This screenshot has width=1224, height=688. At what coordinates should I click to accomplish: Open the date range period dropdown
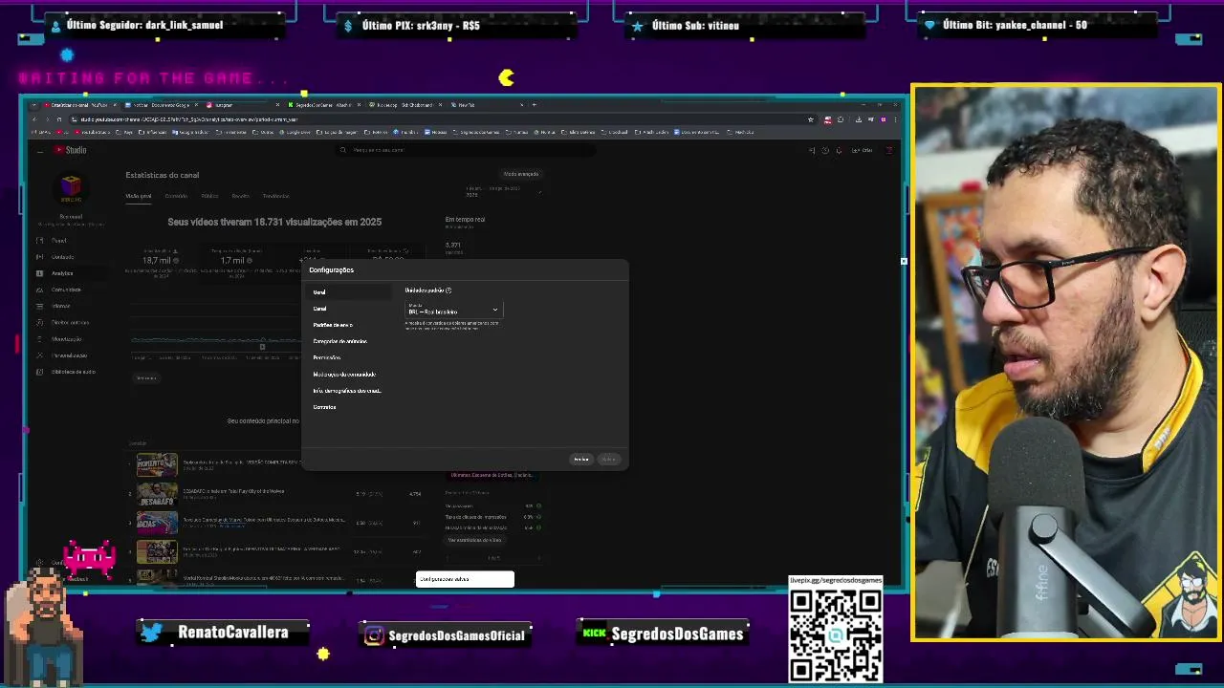(x=502, y=191)
